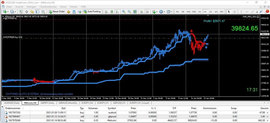Toggle the Terminal window icon
The image size is (270, 123).
tap(38, 12)
